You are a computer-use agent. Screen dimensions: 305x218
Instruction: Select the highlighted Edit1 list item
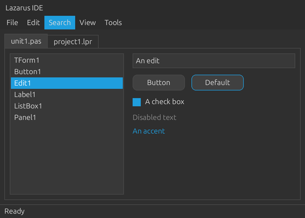[x=66, y=83]
